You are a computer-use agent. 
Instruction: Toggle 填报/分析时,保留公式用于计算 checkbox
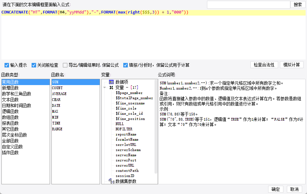click(x=125, y=65)
